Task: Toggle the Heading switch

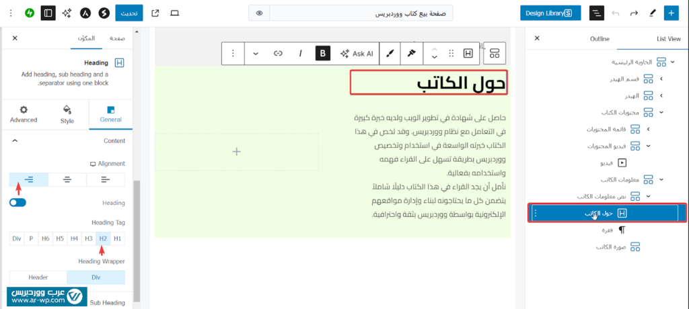Action: pos(17,202)
